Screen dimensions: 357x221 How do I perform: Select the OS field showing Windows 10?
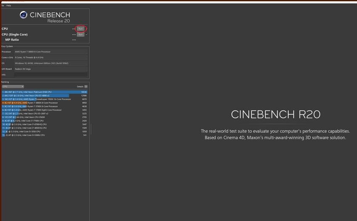pos(51,63)
